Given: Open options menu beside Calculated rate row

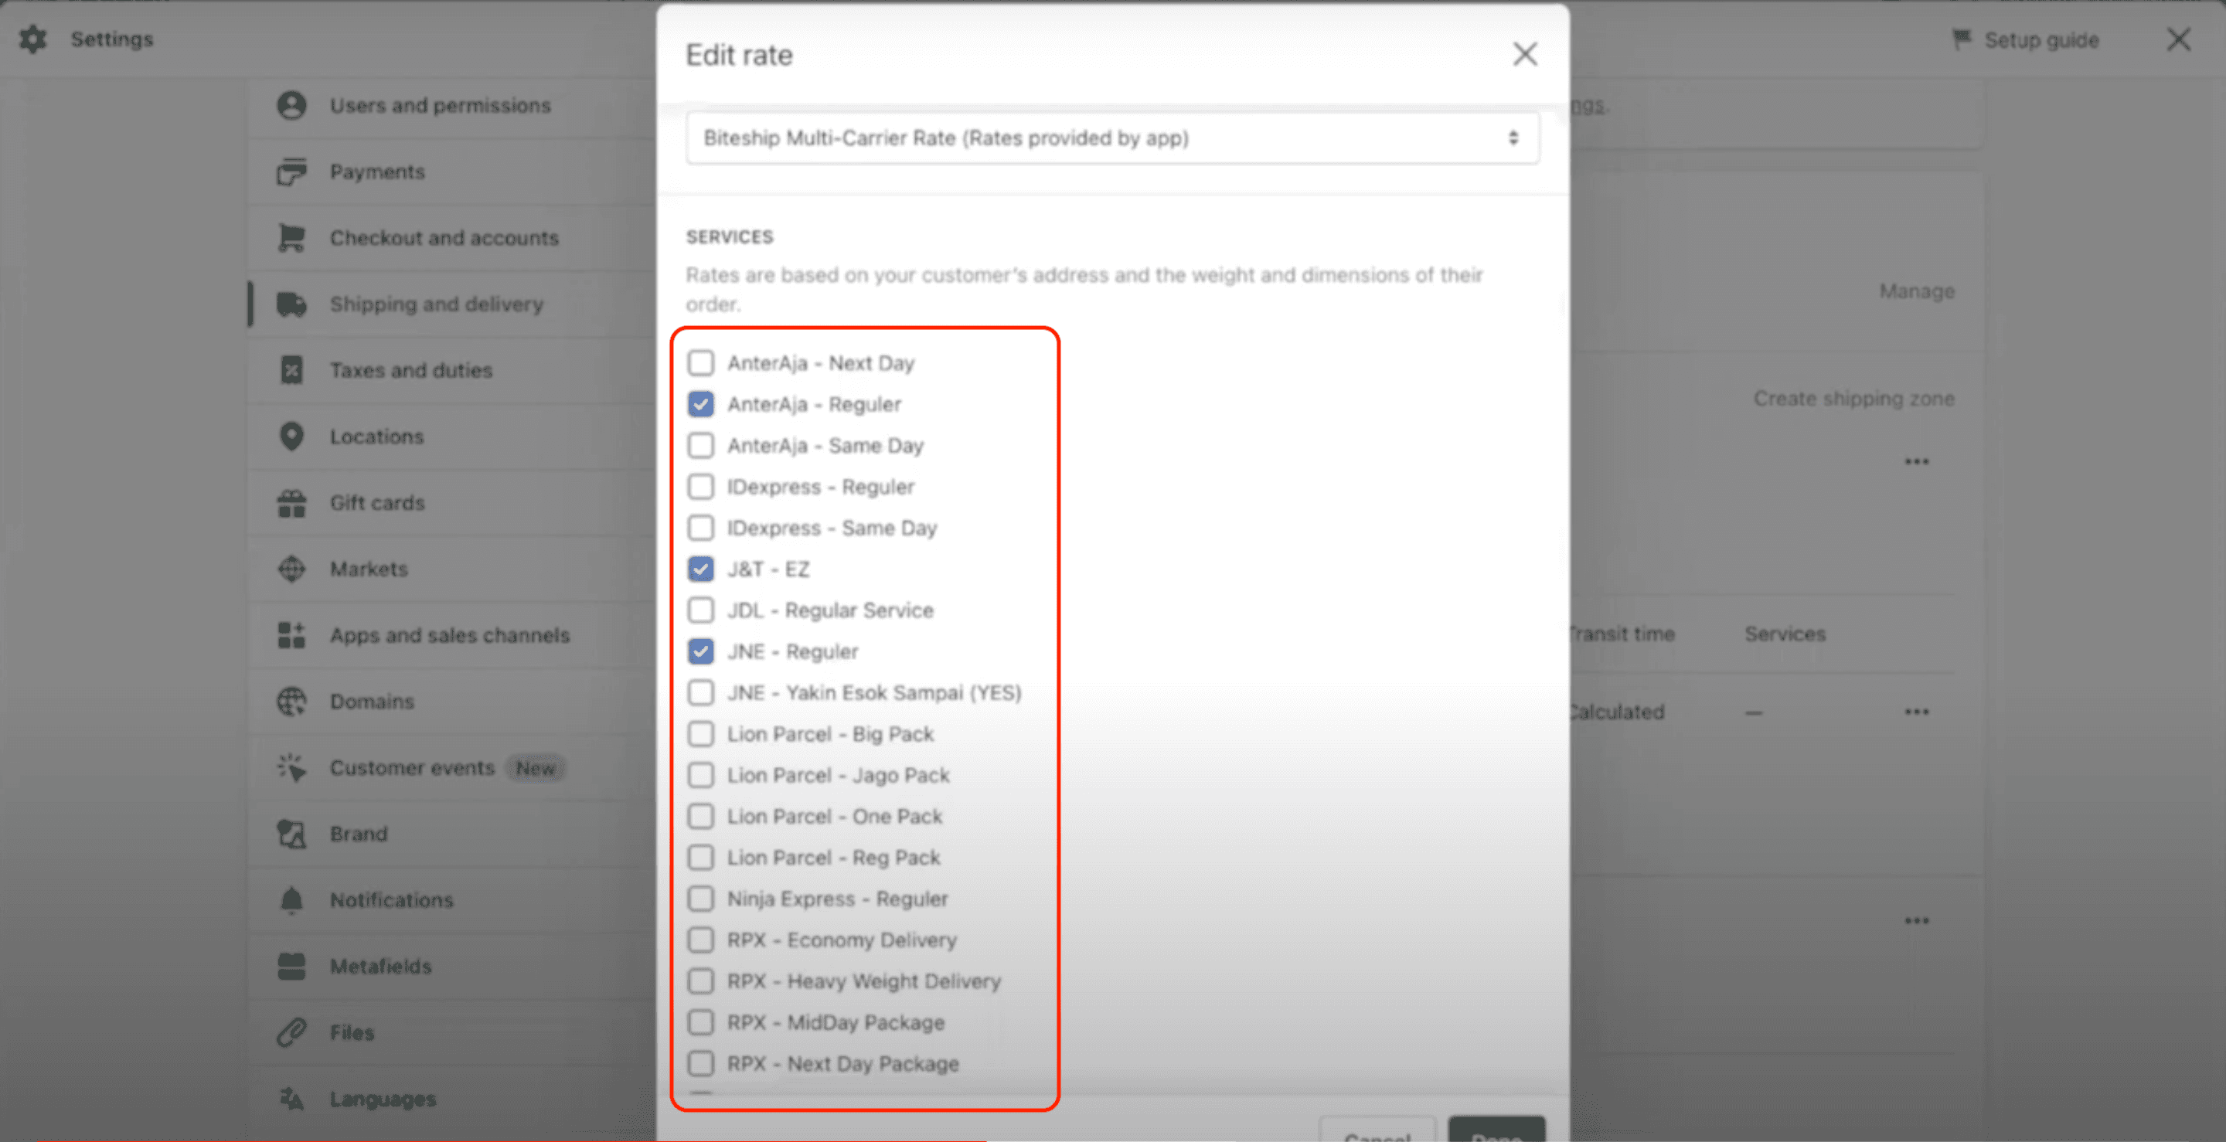Looking at the screenshot, I should coord(1917,712).
